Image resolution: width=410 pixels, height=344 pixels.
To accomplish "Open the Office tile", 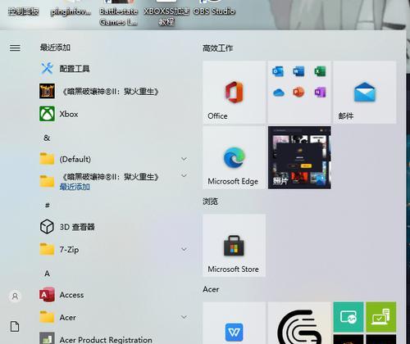I will [235, 93].
